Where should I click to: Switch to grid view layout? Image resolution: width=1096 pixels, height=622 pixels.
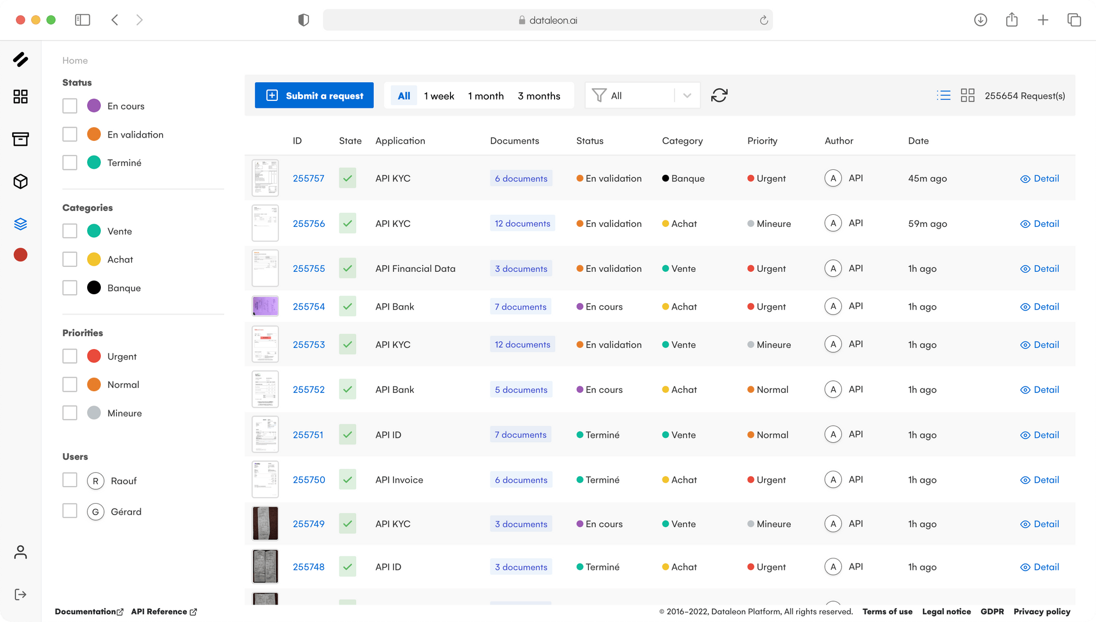pos(967,95)
